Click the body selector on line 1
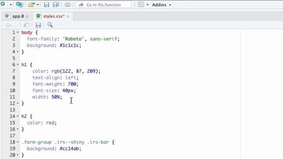Screen dimensions: 283x159 tap(27, 32)
